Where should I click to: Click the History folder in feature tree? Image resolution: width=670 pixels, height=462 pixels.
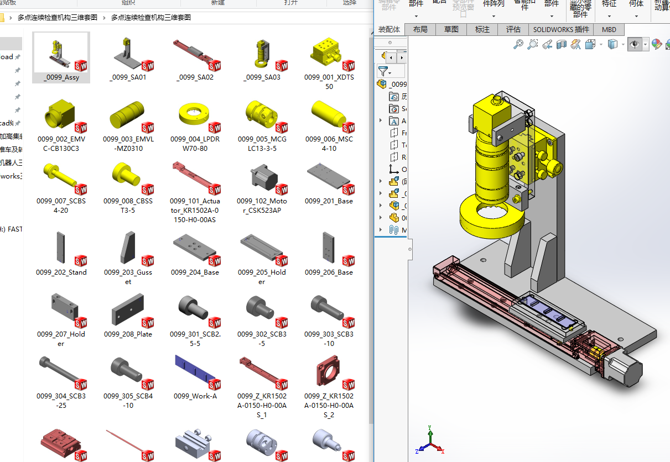pyautogui.click(x=398, y=96)
